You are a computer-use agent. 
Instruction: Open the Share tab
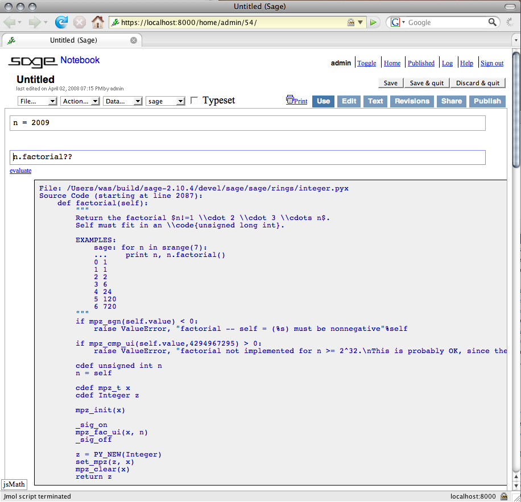(x=451, y=101)
